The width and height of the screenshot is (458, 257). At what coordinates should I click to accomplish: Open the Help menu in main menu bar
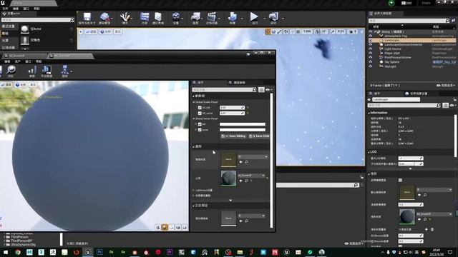click(x=36, y=9)
